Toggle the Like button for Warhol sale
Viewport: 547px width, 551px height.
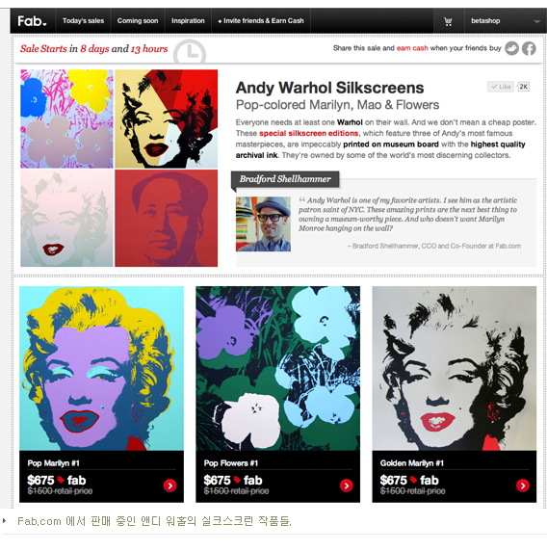501,87
